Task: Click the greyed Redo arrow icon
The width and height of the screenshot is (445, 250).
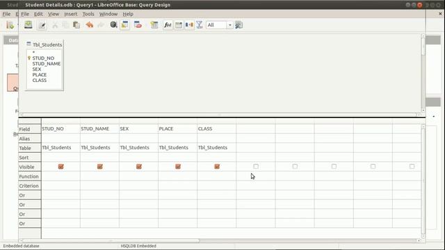Action: tap(100, 25)
